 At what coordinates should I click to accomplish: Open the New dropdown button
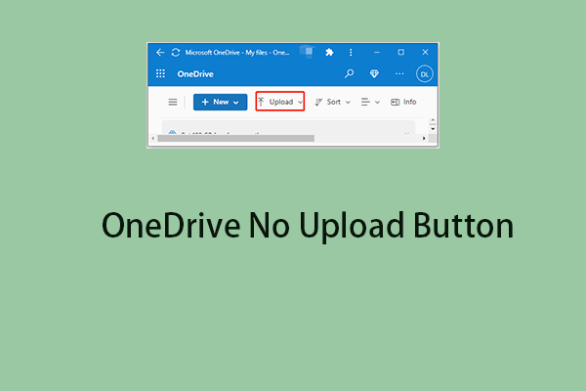click(x=220, y=102)
